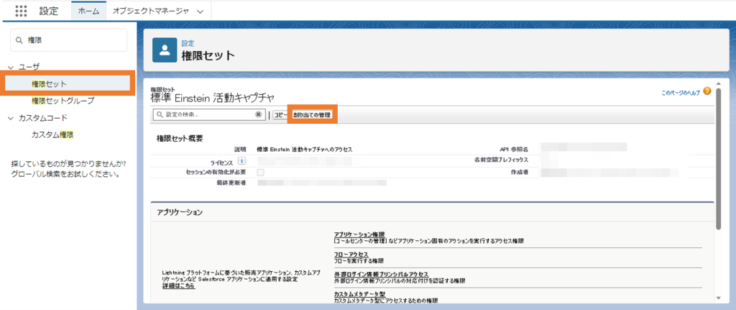Switch to the オブジェクトマネージャ tab
Viewport: 736px width, 310px height.
pyautogui.click(x=151, y=12)
